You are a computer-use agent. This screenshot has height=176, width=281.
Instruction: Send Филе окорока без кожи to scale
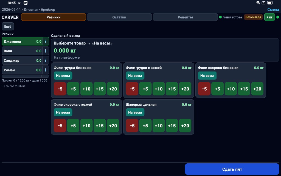click(207, 76)
